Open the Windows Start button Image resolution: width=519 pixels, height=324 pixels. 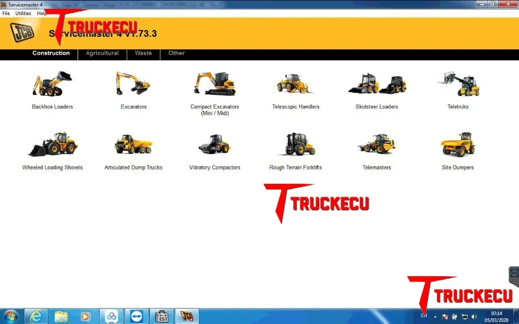10,317
